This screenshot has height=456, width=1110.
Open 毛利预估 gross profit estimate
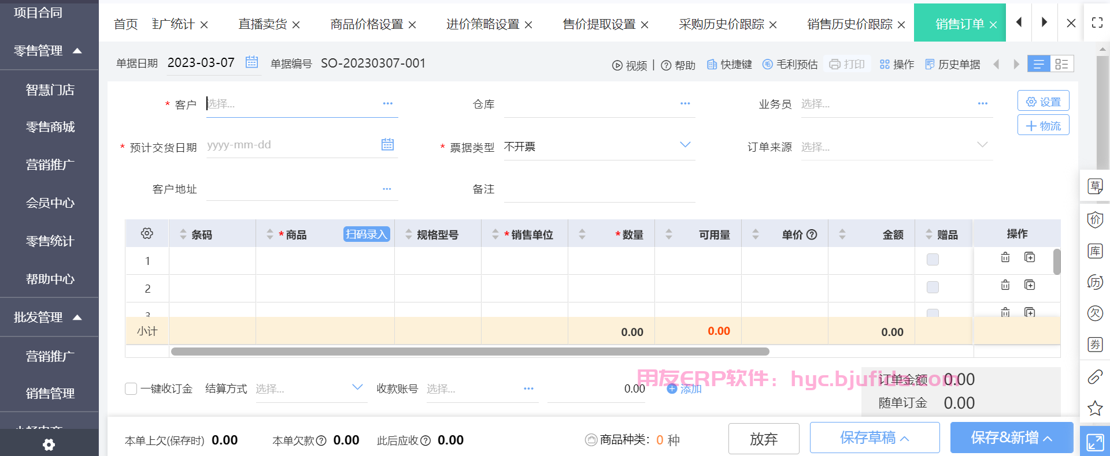click(790, 65)
